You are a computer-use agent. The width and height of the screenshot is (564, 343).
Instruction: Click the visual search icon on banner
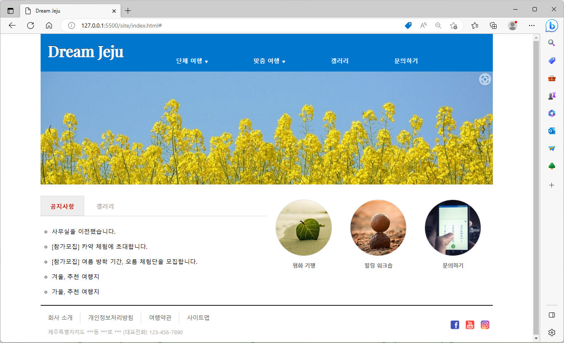(x=485, y=79)
